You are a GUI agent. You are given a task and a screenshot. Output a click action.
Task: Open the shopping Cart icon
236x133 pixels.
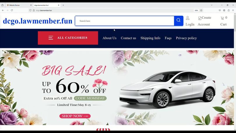pyautogui.click(x=222, y=18)
